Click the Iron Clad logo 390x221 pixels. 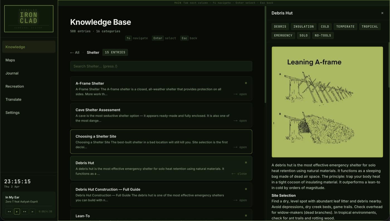[29, 19]
